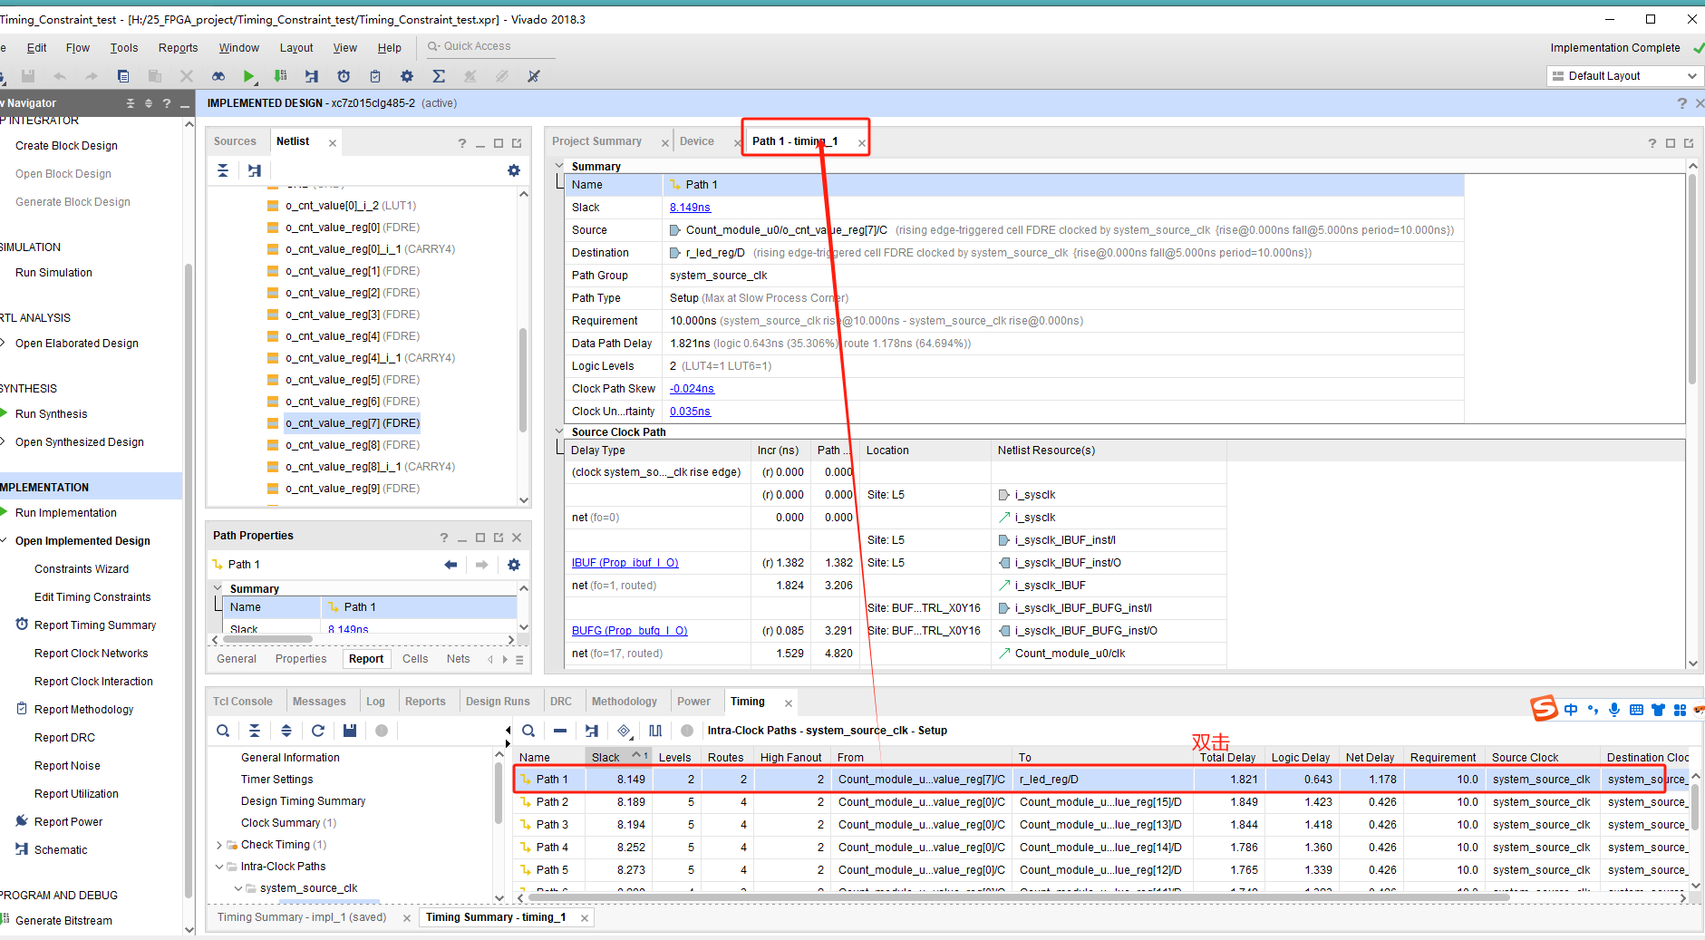The image size is (1705, 940).
Task: Click the Sigma icon in main toolbar
Action: 439,76
